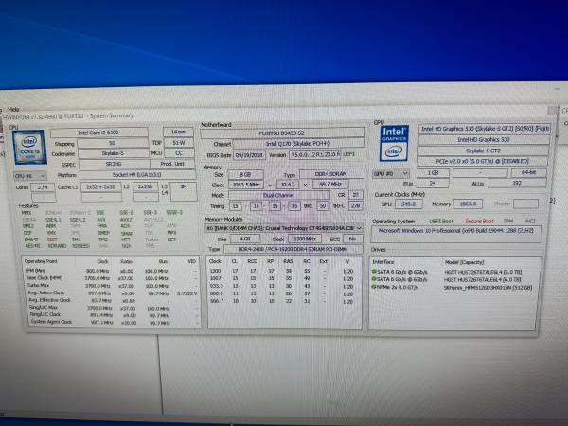Image resolution: width=568 pixels, height=426 pixels.
Task: Click the RDRAND feature label
Action: click(x=57, y=246)
